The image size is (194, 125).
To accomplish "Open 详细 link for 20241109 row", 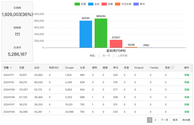I will coord(186,90).
